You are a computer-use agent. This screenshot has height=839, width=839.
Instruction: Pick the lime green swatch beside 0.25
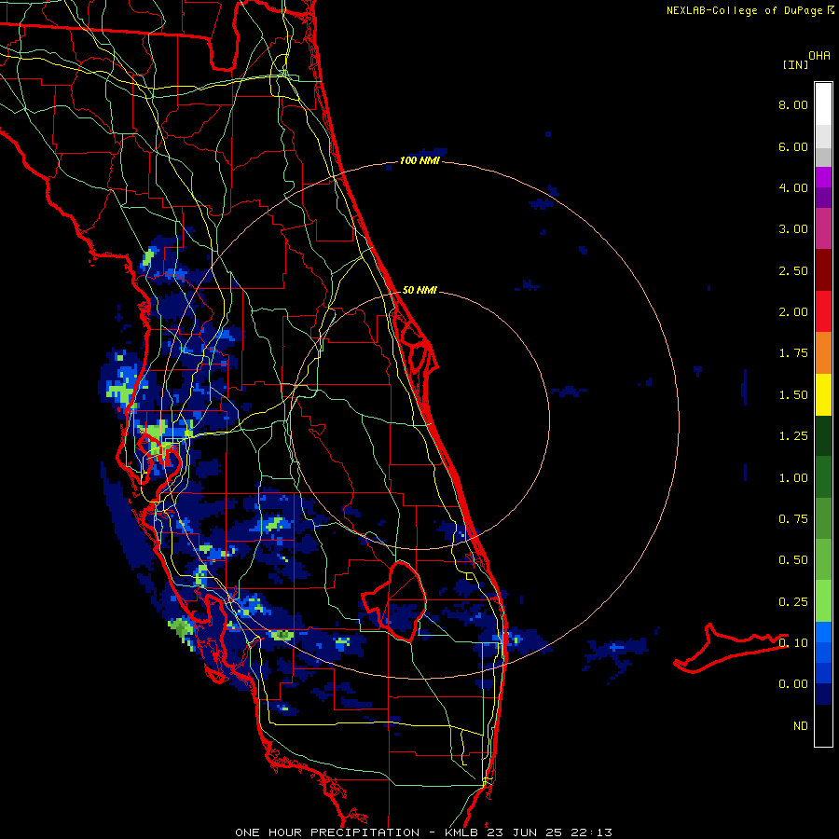(823, 601)
